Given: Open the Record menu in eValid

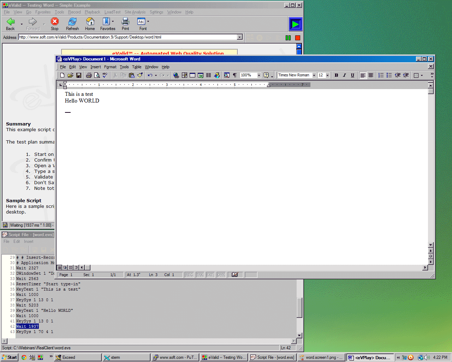Looking at the screenshot, I should (x=74, y=12).
